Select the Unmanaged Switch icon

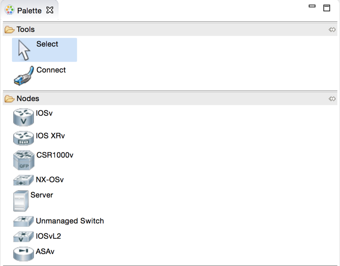click(x=23, y=221)
